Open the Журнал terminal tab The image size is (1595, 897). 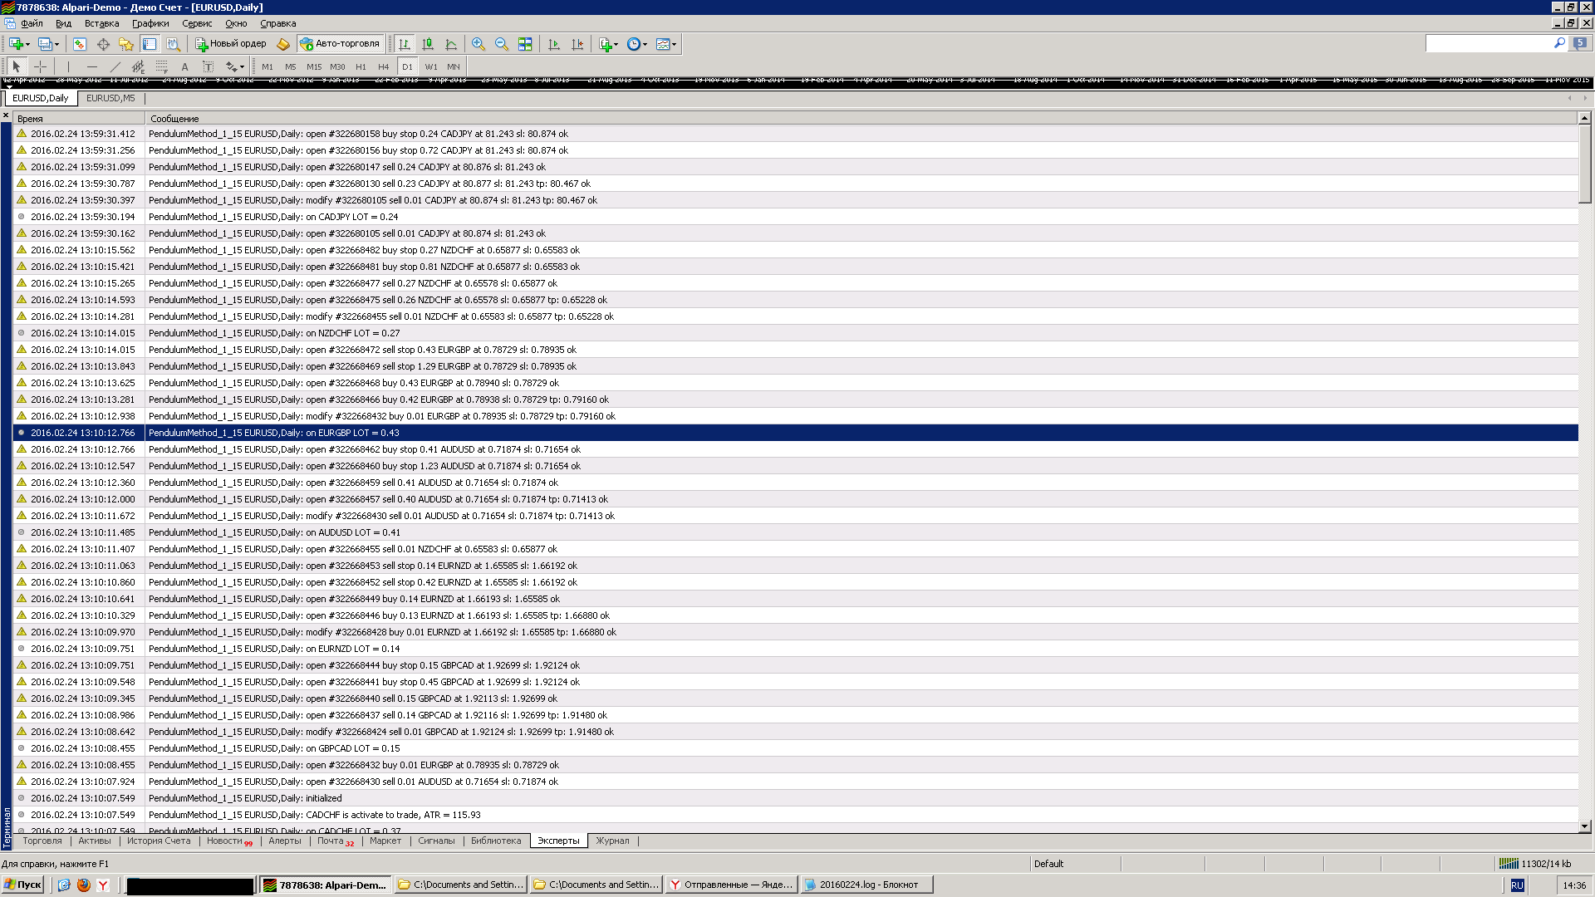click(612, 841)
